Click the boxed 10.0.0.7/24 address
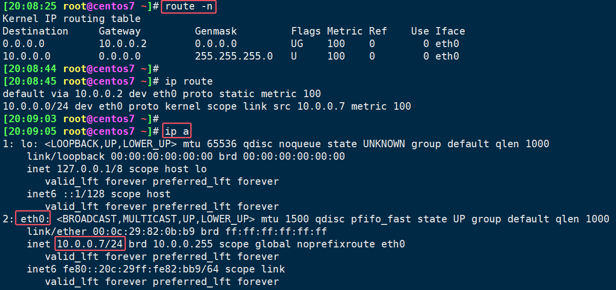616x290 pixels. (90, 244)
